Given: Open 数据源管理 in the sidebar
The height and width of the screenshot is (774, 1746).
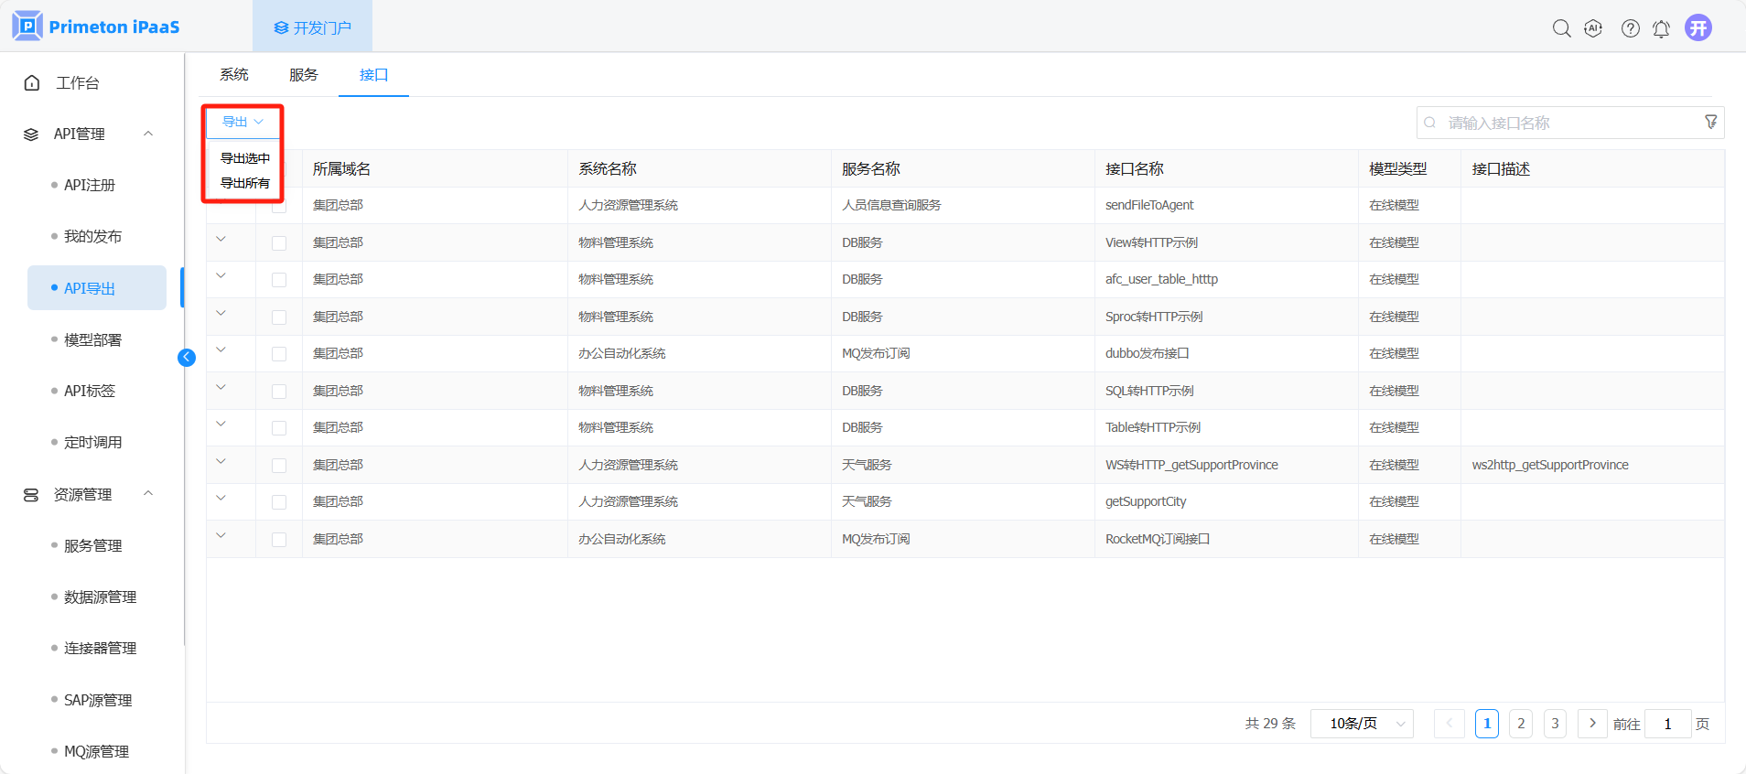Looking at the screenshot, I should click(x=100, y=597).
